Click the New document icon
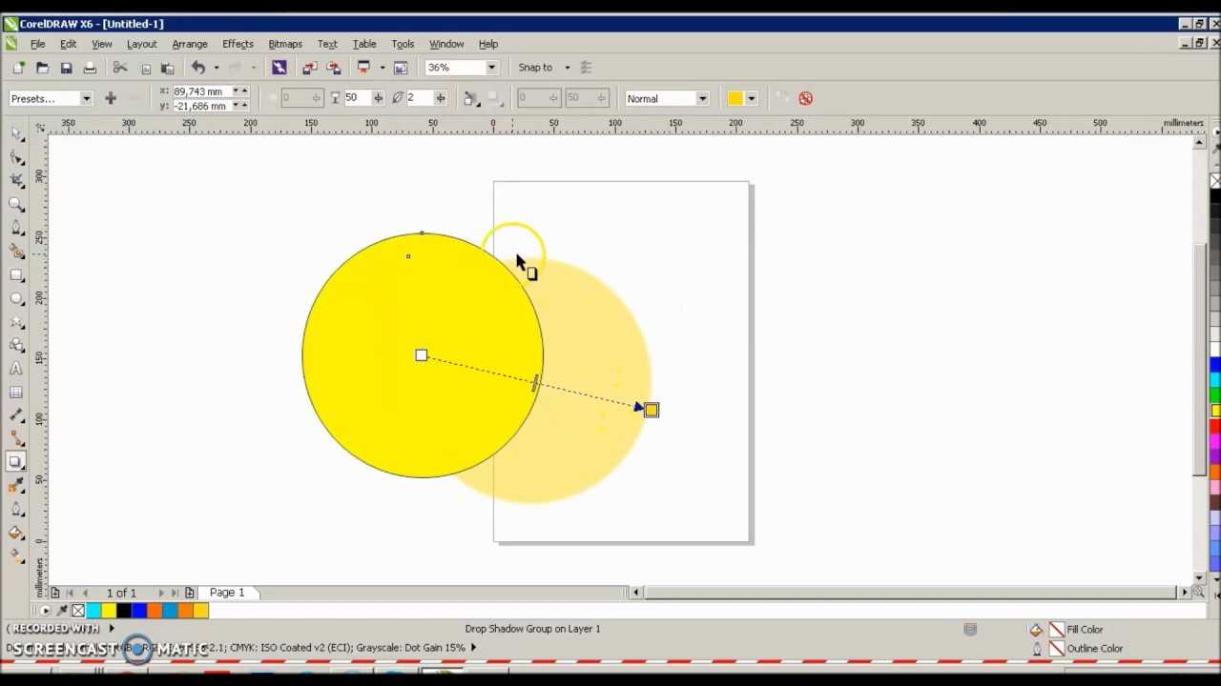Screen dimensions: 1221x686 (x=18, y=68)
